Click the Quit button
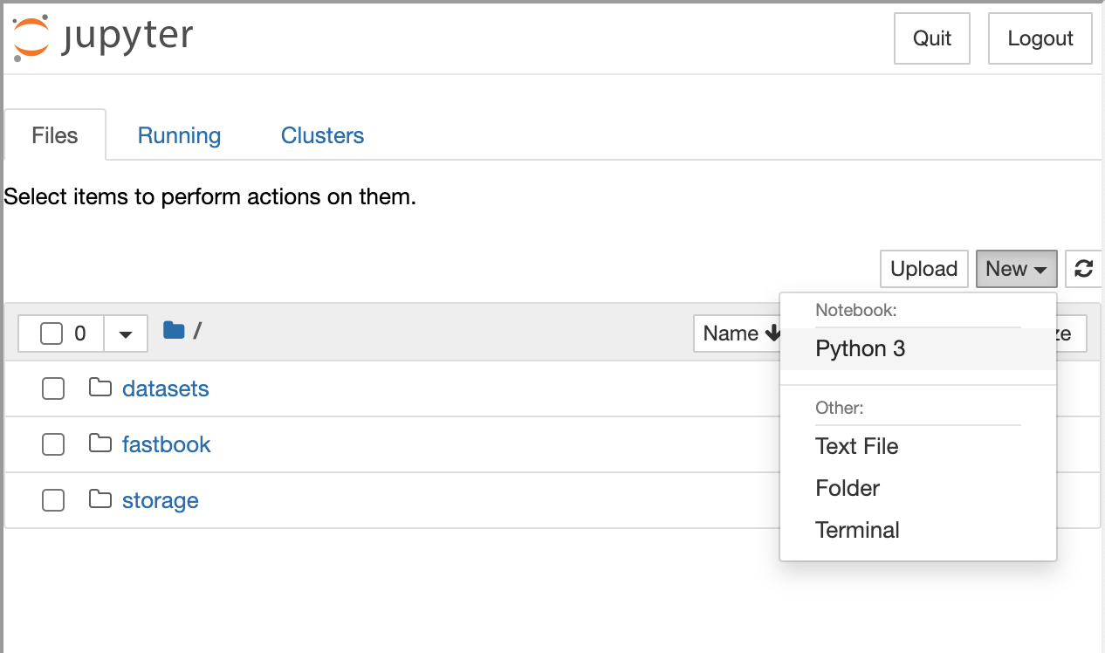1105x653 pixels. tap(932, 38)
